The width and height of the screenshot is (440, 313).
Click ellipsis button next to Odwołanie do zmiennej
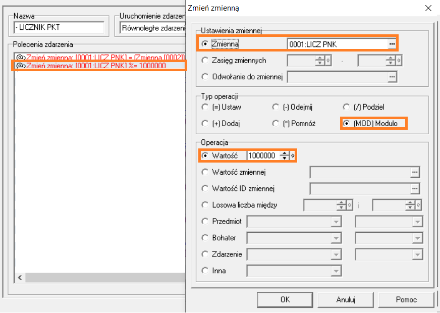[392, 77]
